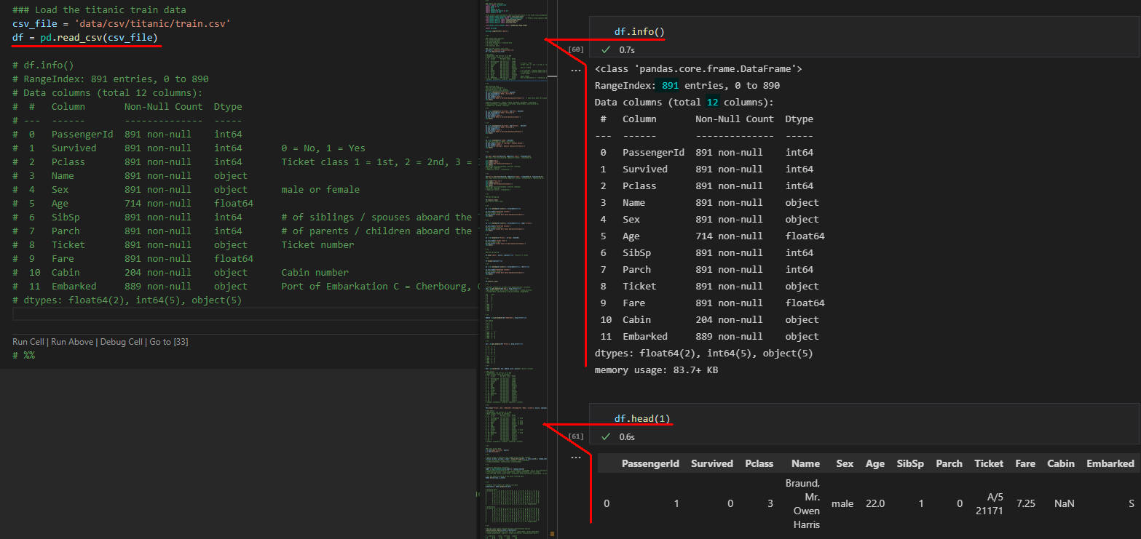Image resolution: width=1141 pixels, height=539 pixels.
Task: Click the 'male' cell in the table
Action: coord(842,503)
